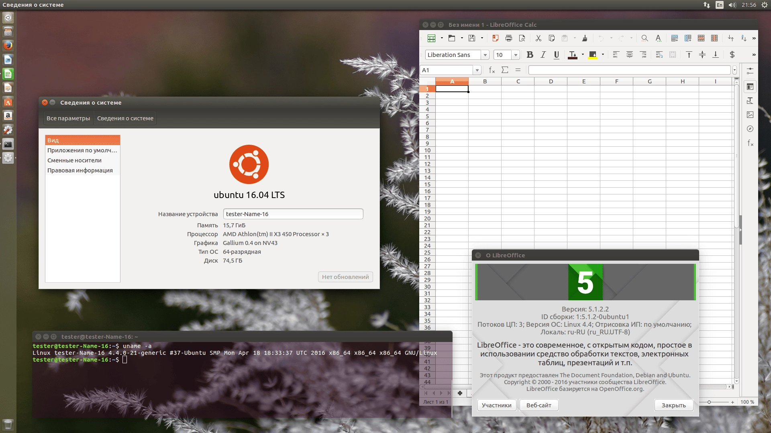Click 'Участники' button in About LibreOffice
Viewport: 771px width, 433px height.
(x=497, y=405)
